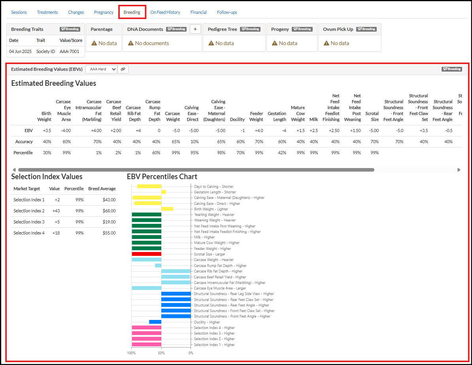The height and width of the screenshot is (365, 472).
Task: Open the Follow-ups tab
Action: click(227, 12)
